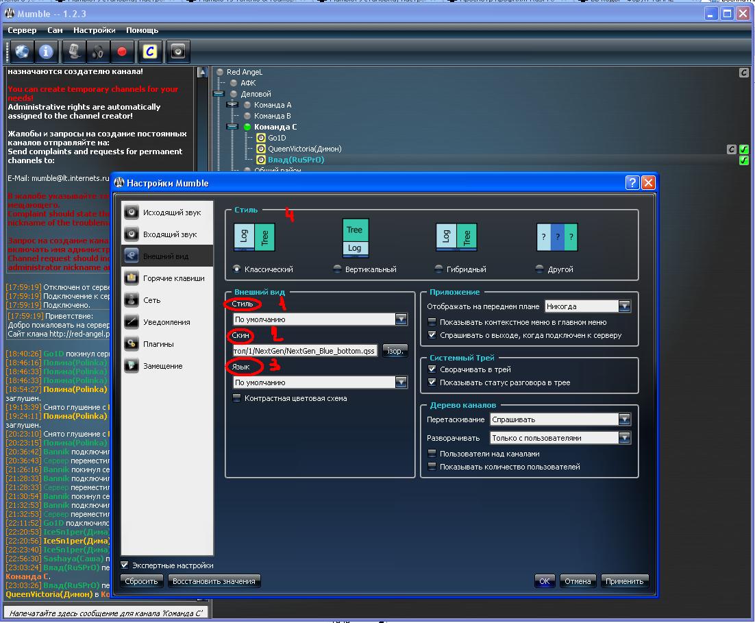The width and height of the screenshot is (755, 623).
Task: Click the yellow C comment toolbar icon
Action: (x=150, y=51)
